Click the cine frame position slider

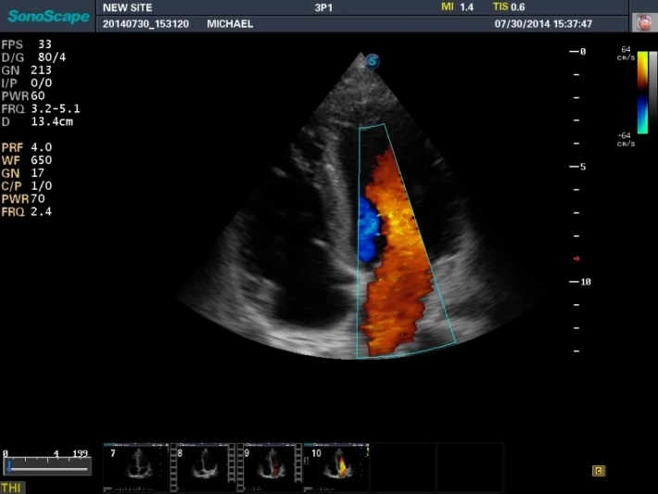click(x=46, y=468)
